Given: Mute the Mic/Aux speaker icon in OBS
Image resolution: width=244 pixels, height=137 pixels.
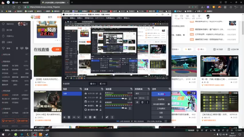Looking at the screenshot, I should pyautogui.click(x=126, y=99).
